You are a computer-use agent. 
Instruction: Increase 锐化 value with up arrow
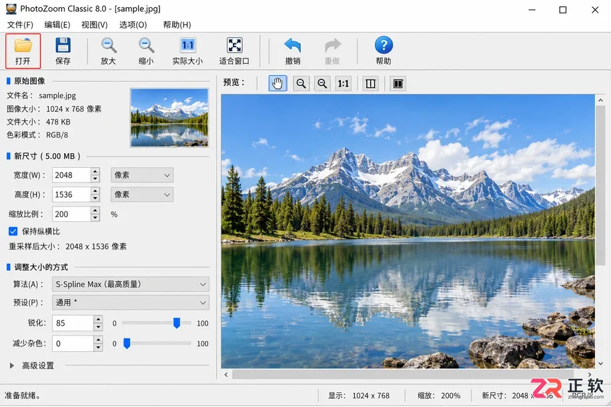[98, 320]
